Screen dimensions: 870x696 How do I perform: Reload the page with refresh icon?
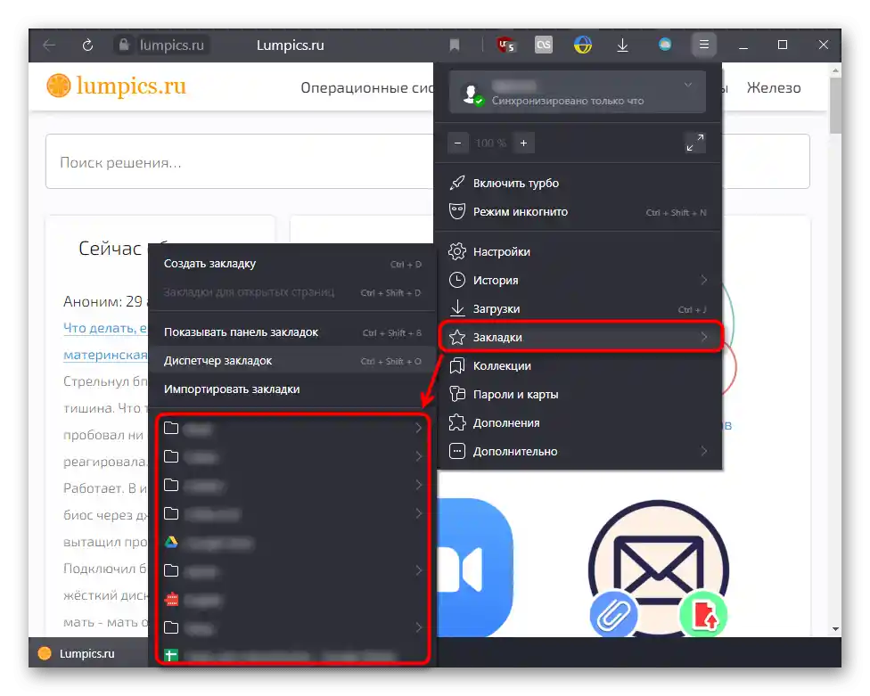(x=87, y=45)
